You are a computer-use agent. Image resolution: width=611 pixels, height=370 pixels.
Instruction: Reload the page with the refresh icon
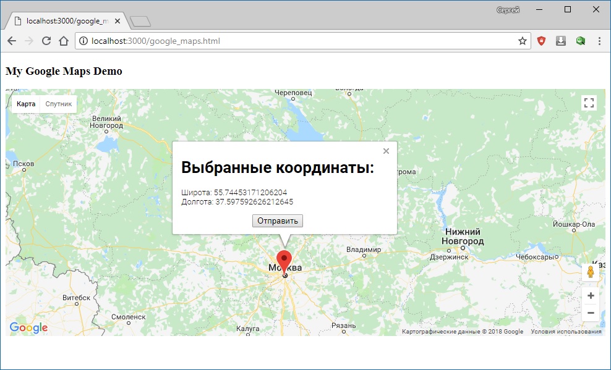click(x=46, y=41)
